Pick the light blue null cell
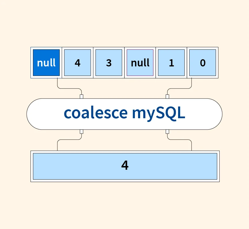 click(140, 63)
